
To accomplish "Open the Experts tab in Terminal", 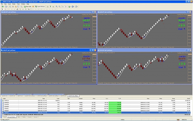I will coord(30,117).
